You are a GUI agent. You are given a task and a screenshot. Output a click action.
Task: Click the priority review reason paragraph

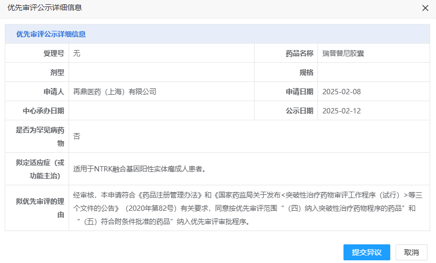[x=245, y=208]
